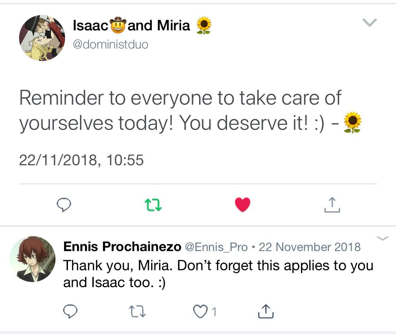396x334 pixels.
Task: Open Ennis Prochainezo's avatar
Action: click(32, 259)
